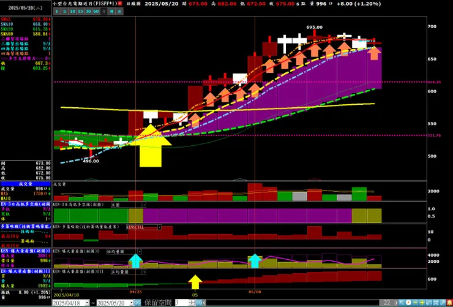Open the end date 2025/05/20 picker
Screen dimensions: 453x307
point(115,303)
